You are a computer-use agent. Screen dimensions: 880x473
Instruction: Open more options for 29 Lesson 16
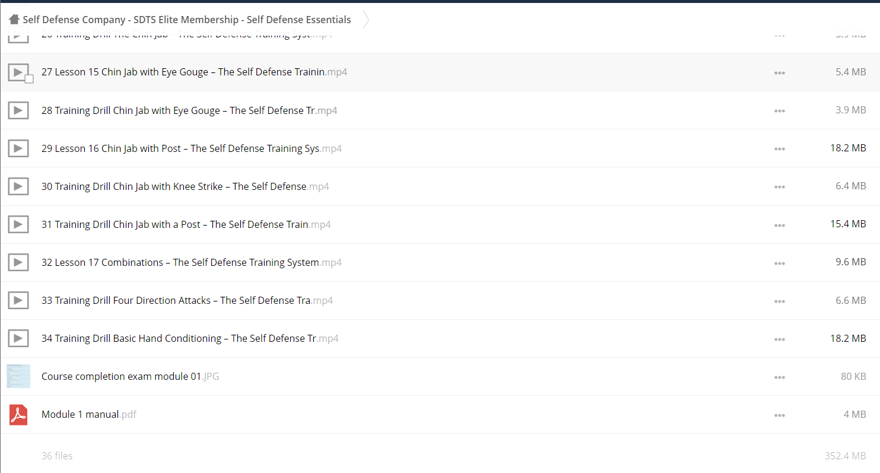(780, 149)
